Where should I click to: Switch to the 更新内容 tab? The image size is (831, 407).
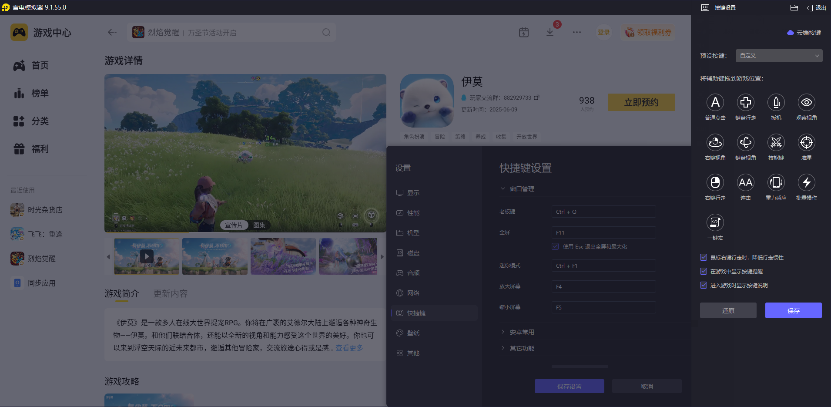[x=170, y=293]
